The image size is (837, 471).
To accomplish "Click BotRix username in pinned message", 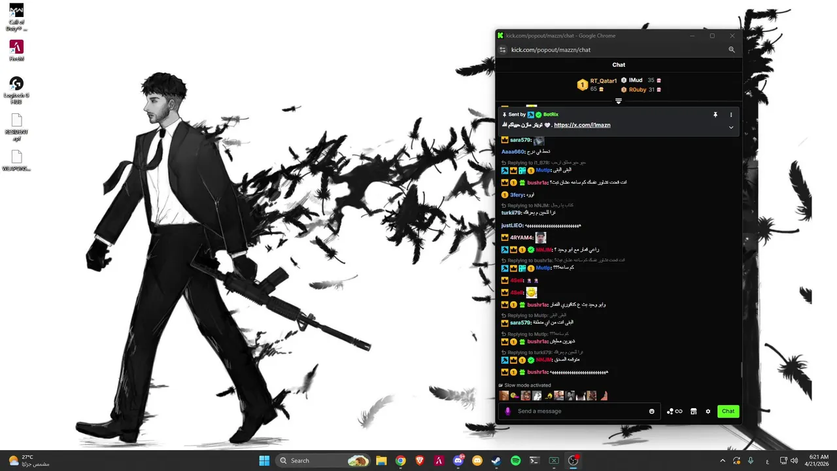I will point(551,114).
